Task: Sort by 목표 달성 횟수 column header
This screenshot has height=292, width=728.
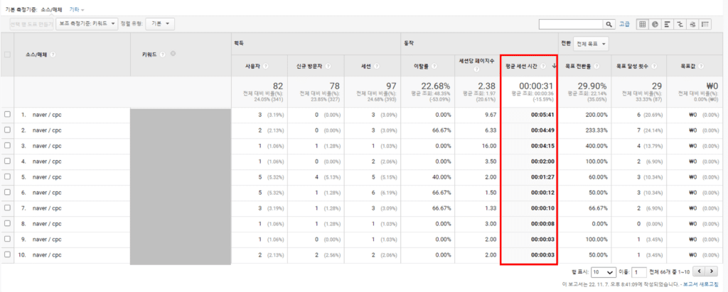Action: pyautogui.click(x=633, y=66)
